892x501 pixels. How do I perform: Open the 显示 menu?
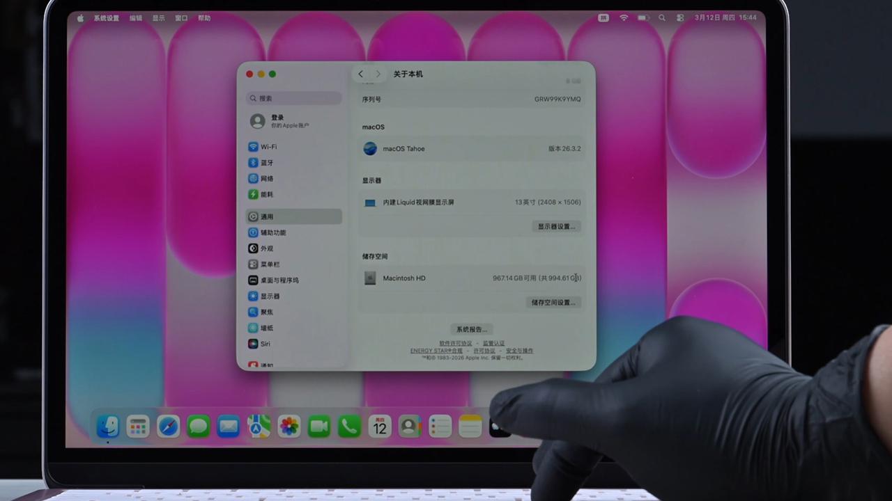coord(159,18)
